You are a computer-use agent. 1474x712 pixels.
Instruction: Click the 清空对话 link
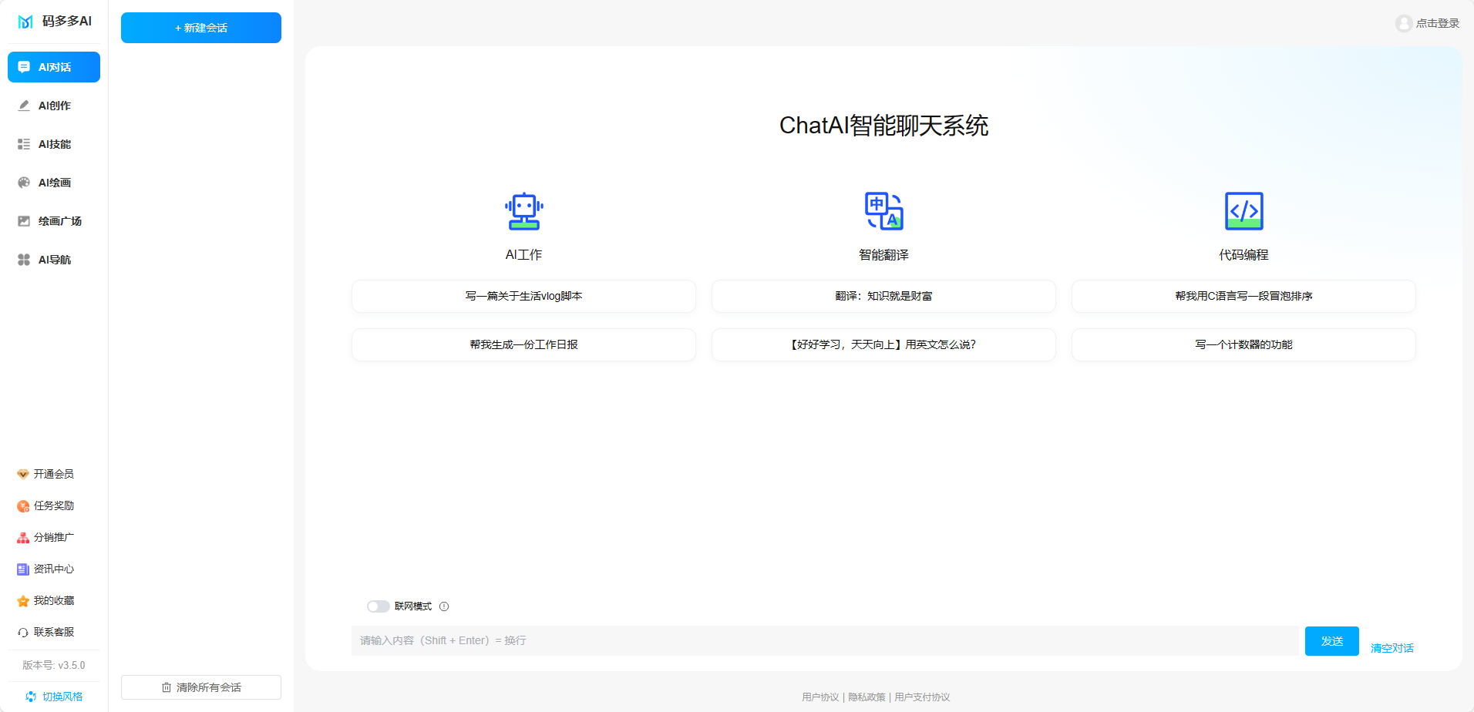pos(1392,648)
